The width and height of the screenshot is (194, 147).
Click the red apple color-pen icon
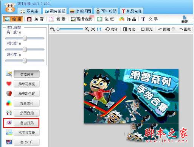pyautogui.click(x=9, y=94)
